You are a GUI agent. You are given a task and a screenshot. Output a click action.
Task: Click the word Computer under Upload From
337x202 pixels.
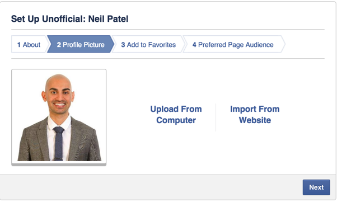coord(176,120)
